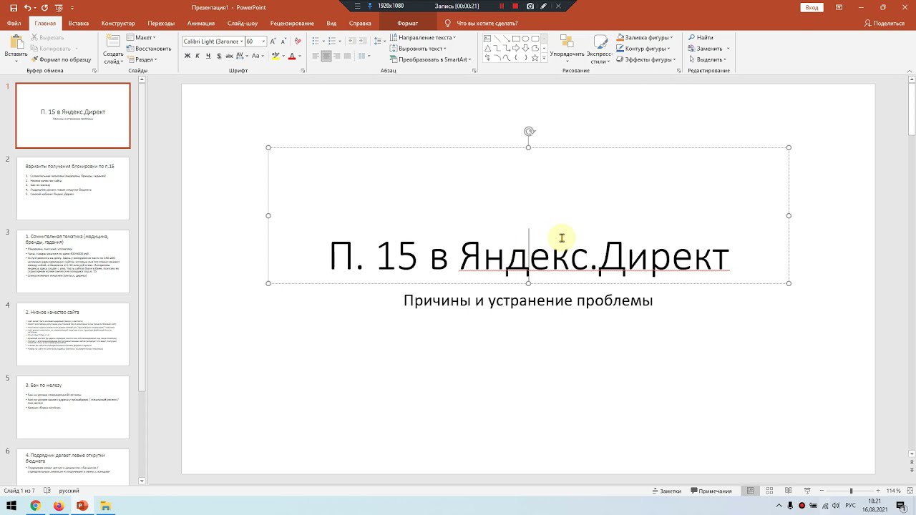Image resolution: width=916 pixels, height=515 pixels.
Task: Align text to the left
Action: click(315, 56)
